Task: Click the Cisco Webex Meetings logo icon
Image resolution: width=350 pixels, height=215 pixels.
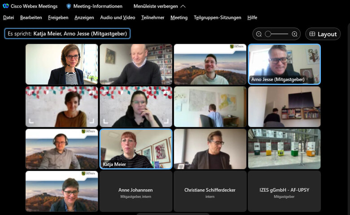Action: (x=5, y=6)
